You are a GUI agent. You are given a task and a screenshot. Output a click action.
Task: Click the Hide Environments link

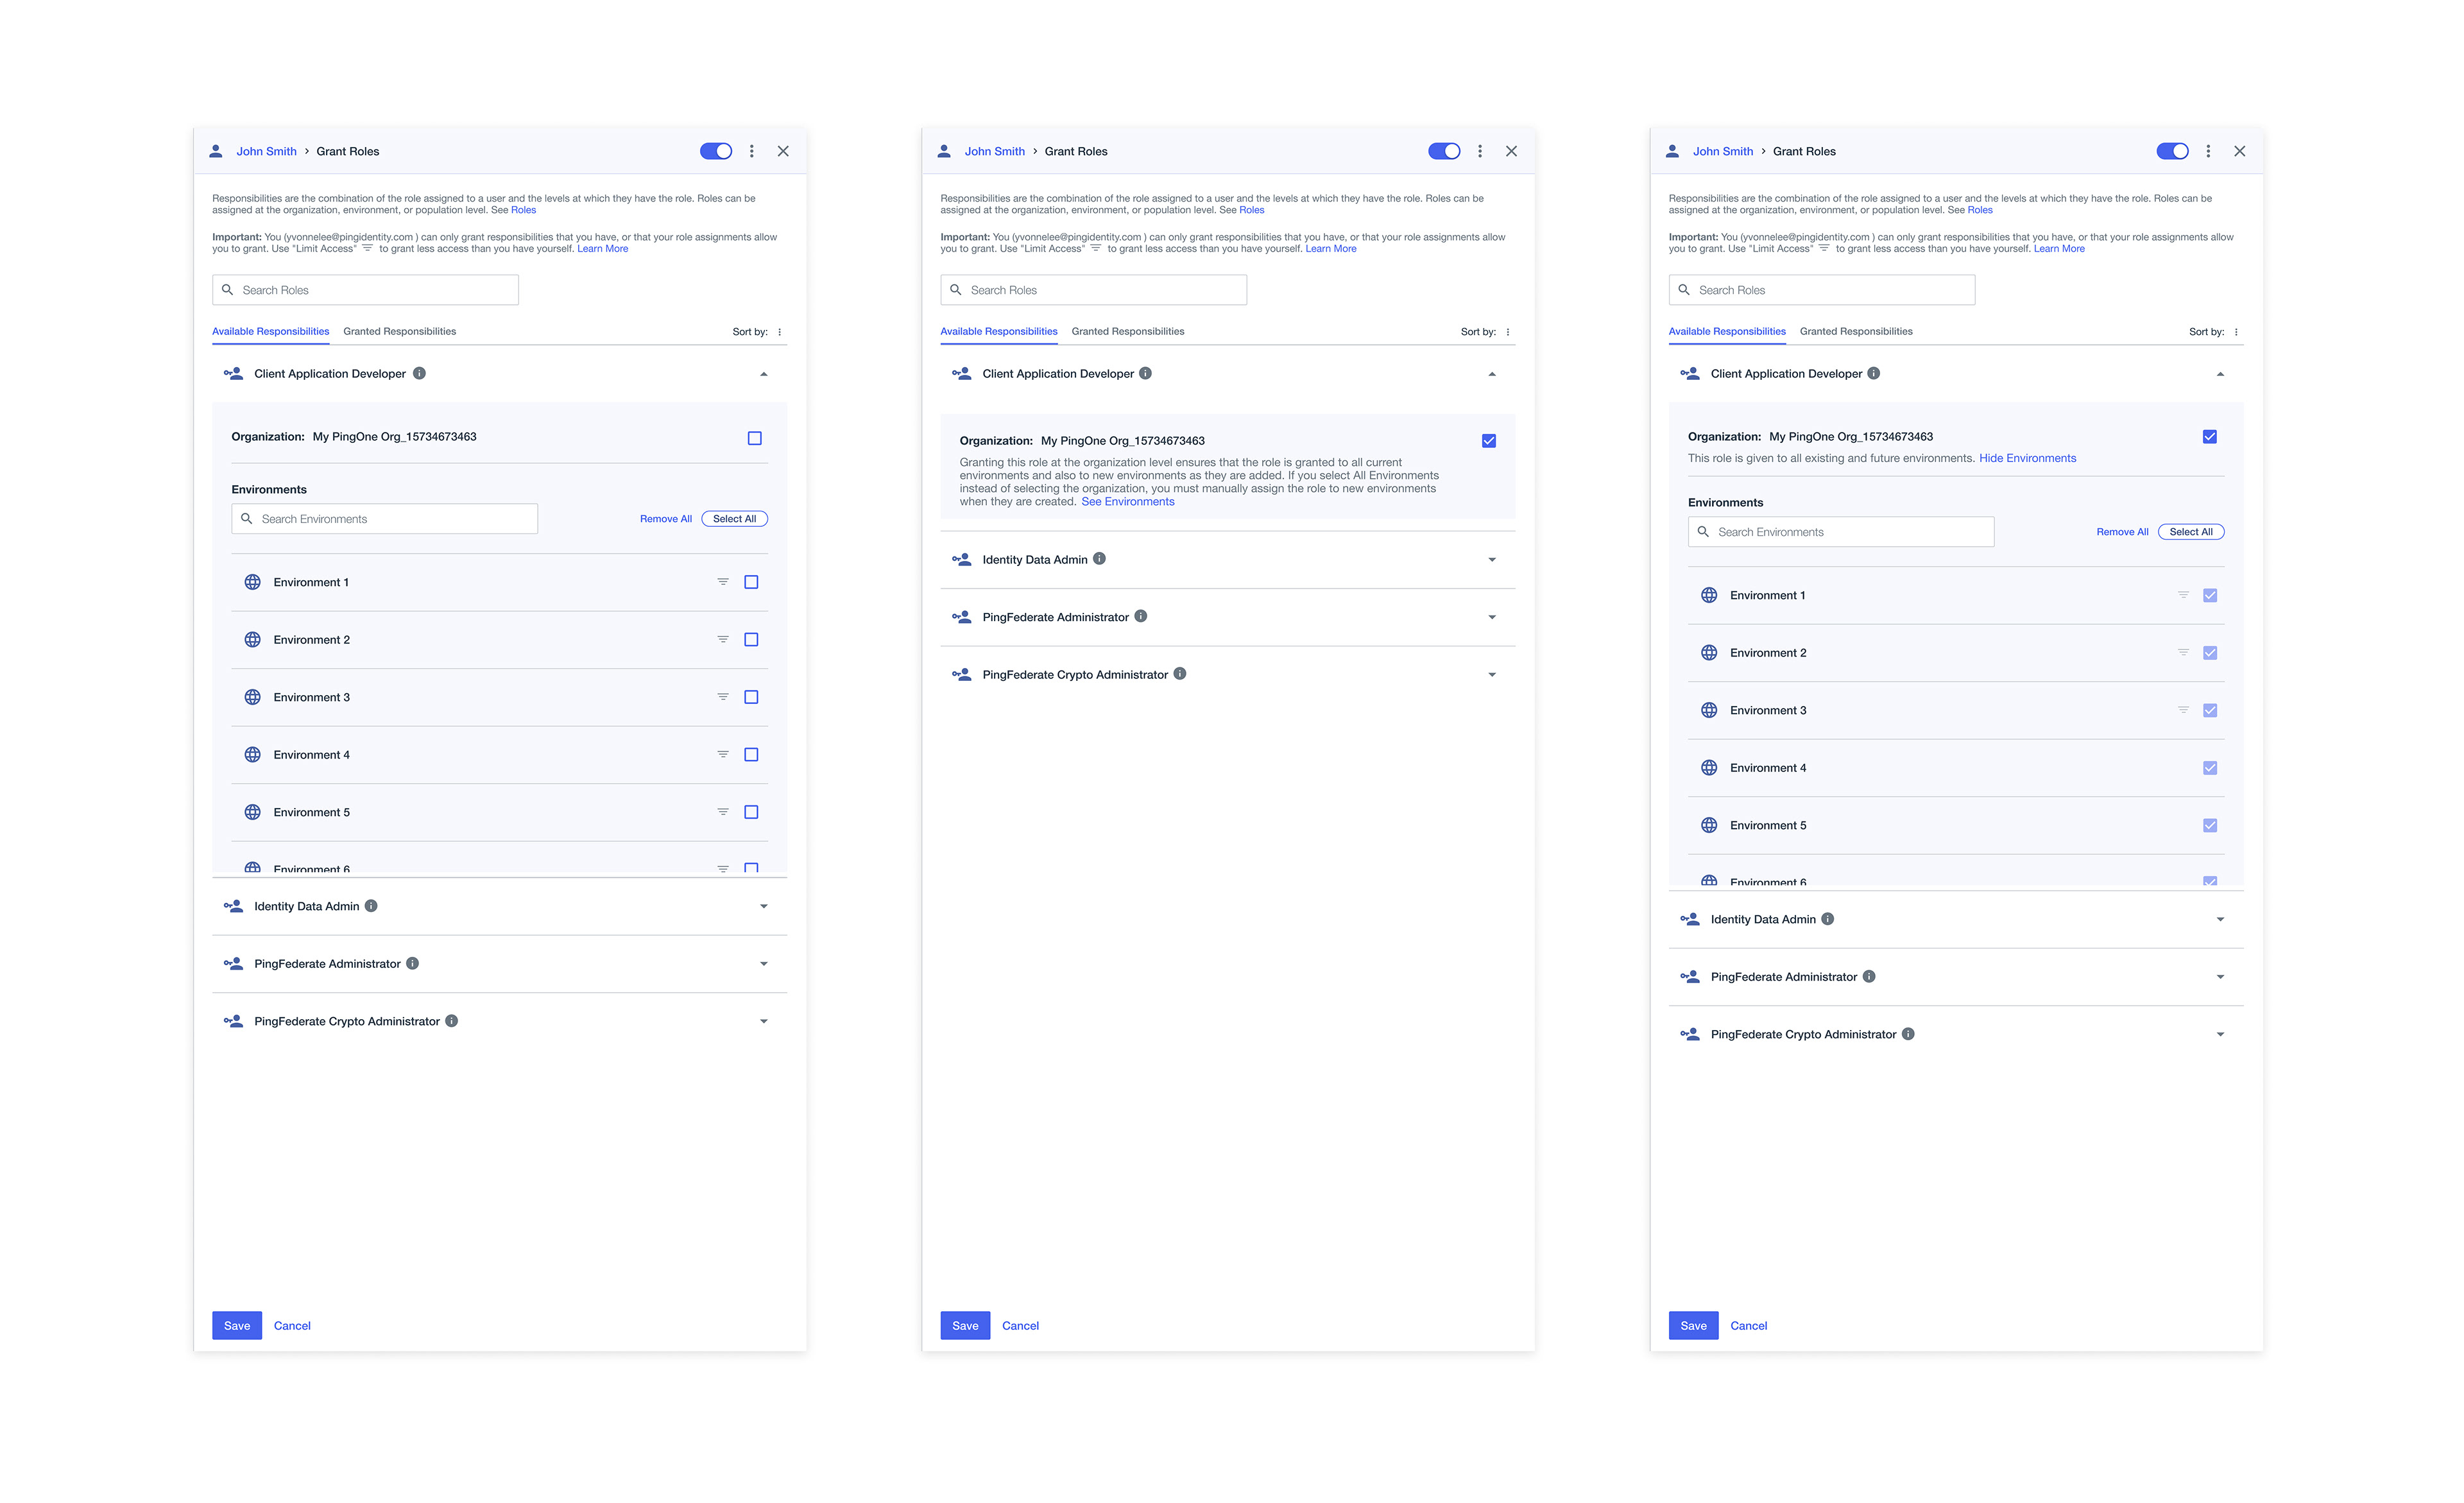pyautogui.click(x=2027, y=458)
